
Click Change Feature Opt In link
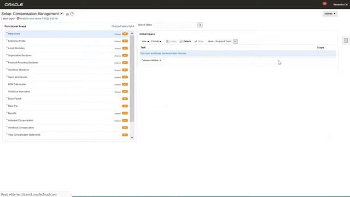coord(122,26)
